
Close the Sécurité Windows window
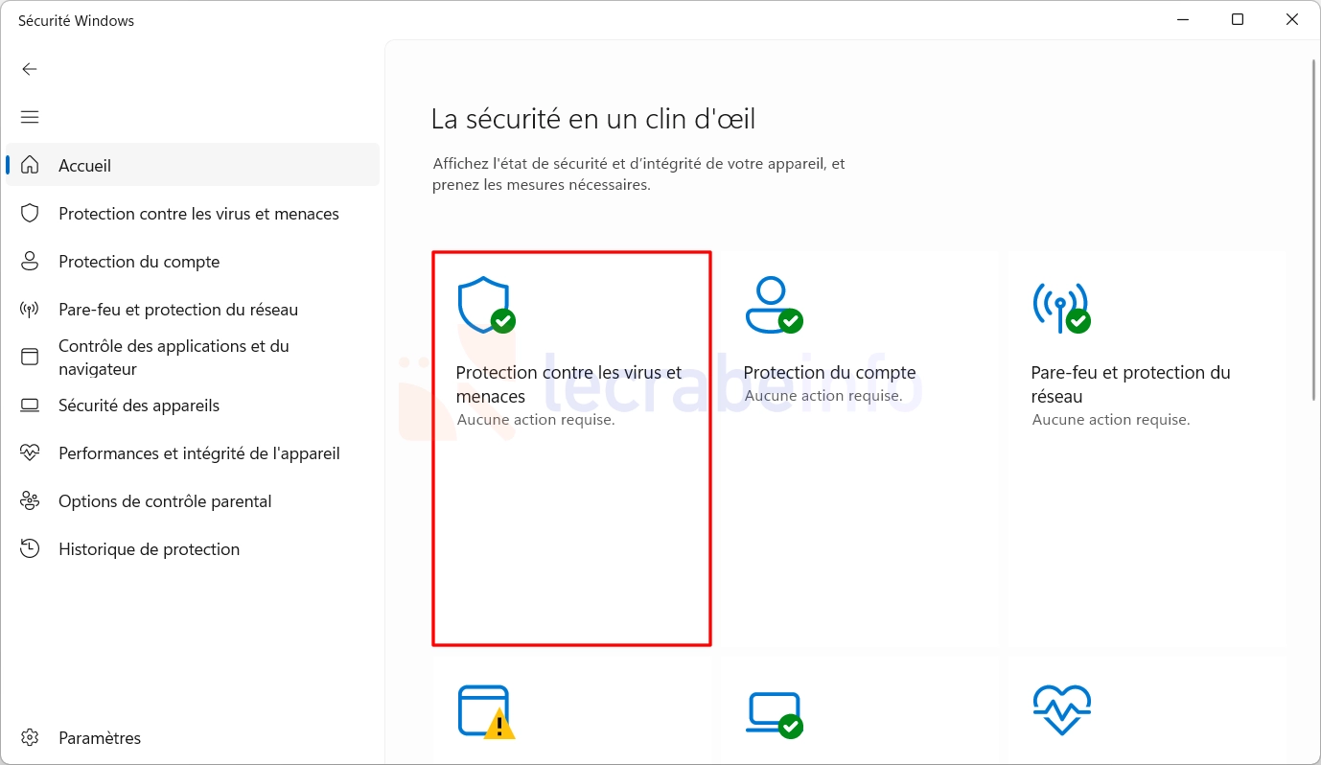(1292, 20)
